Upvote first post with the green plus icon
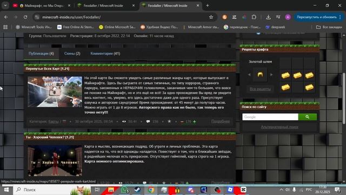Screen dimensions: 346x195 (x=195, y=121)
